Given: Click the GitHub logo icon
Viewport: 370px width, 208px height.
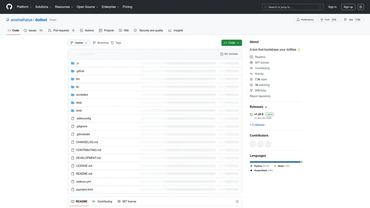Looking at the screenshot, I should (x=9, y=7).
